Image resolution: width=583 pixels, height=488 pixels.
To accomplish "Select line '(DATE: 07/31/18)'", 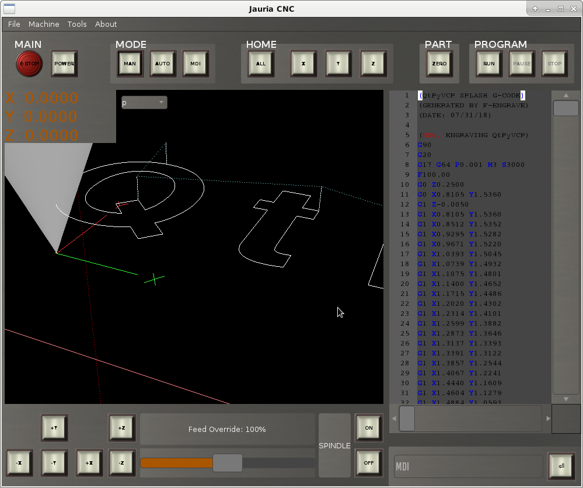I will point(455,116).
